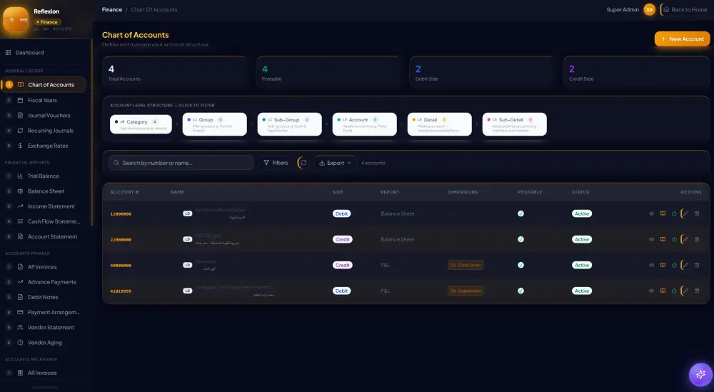
Task: Click the Total Accounts summary card
Action: pos(174,72)
